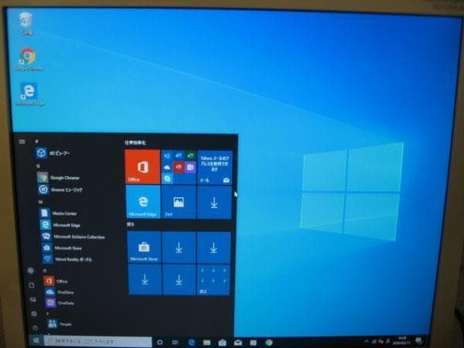Screen dimensions: 464x348
Task: Open OneNote in the app list
Action: pos(60,302)
